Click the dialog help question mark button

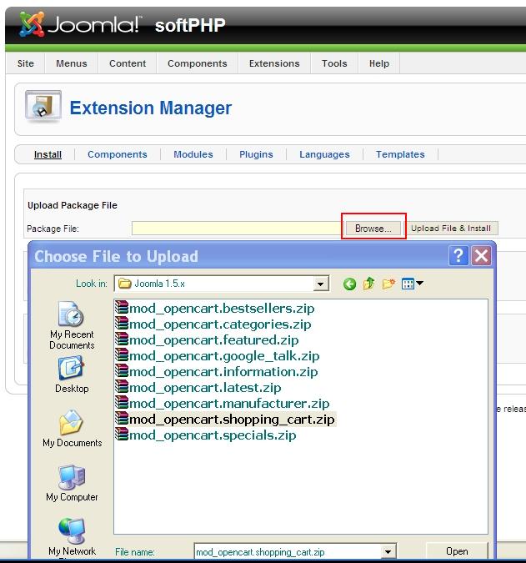(458, 256)
